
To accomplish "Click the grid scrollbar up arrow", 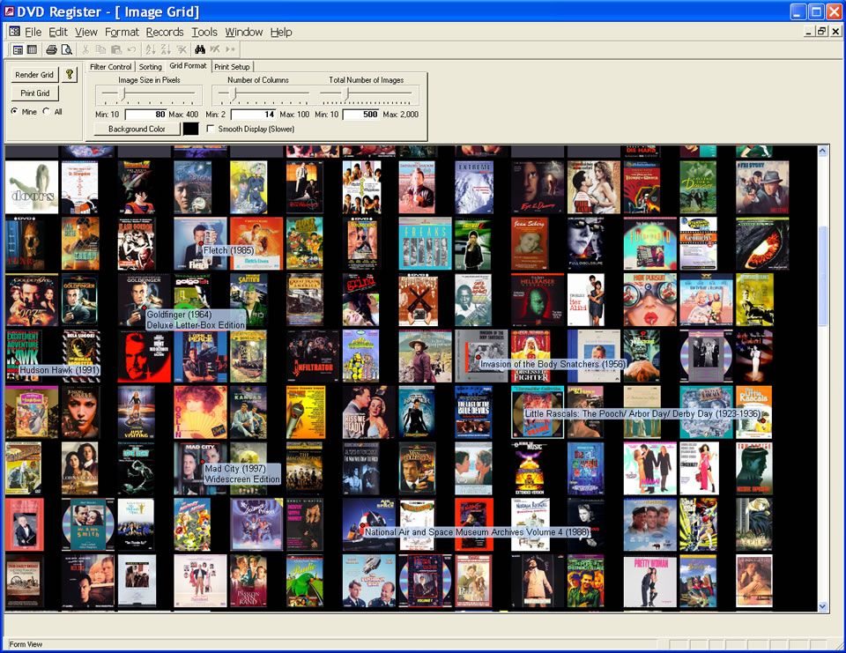I will (x=822, y=151).
